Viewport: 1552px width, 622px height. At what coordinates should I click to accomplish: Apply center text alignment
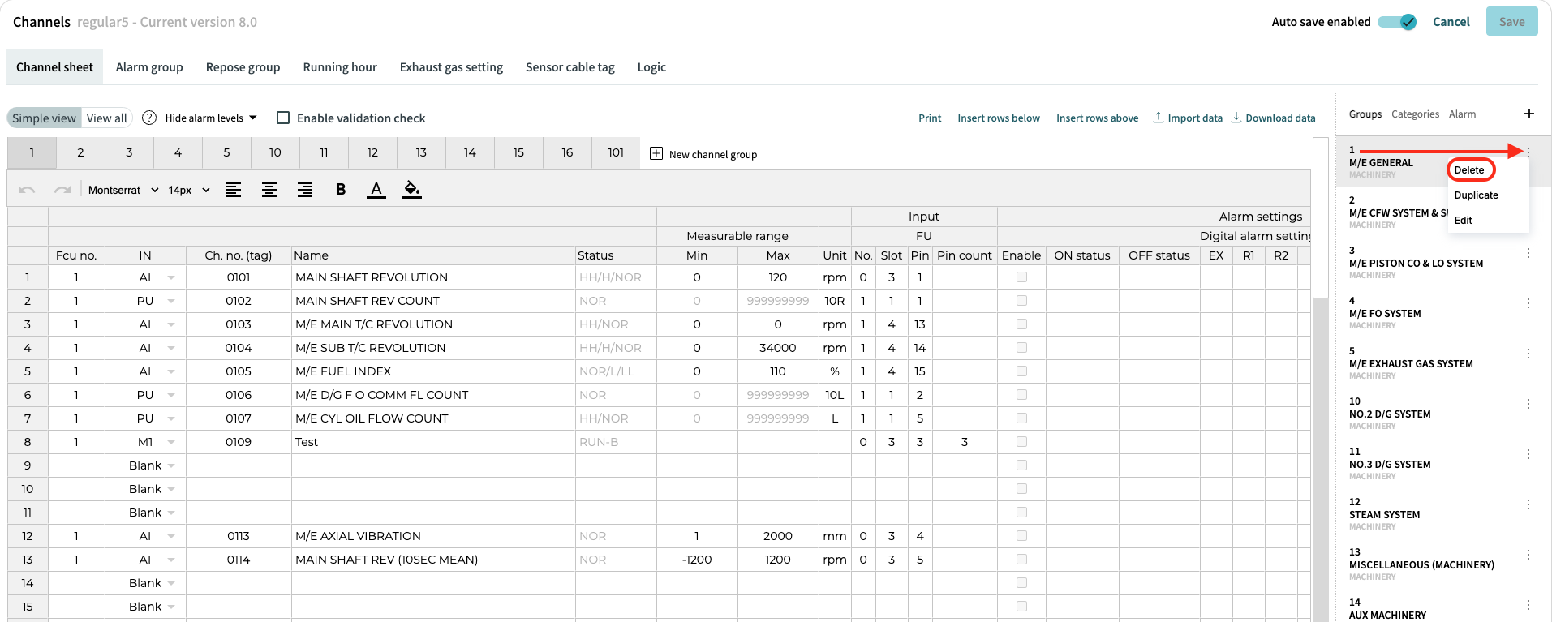[x=269, y=190]
